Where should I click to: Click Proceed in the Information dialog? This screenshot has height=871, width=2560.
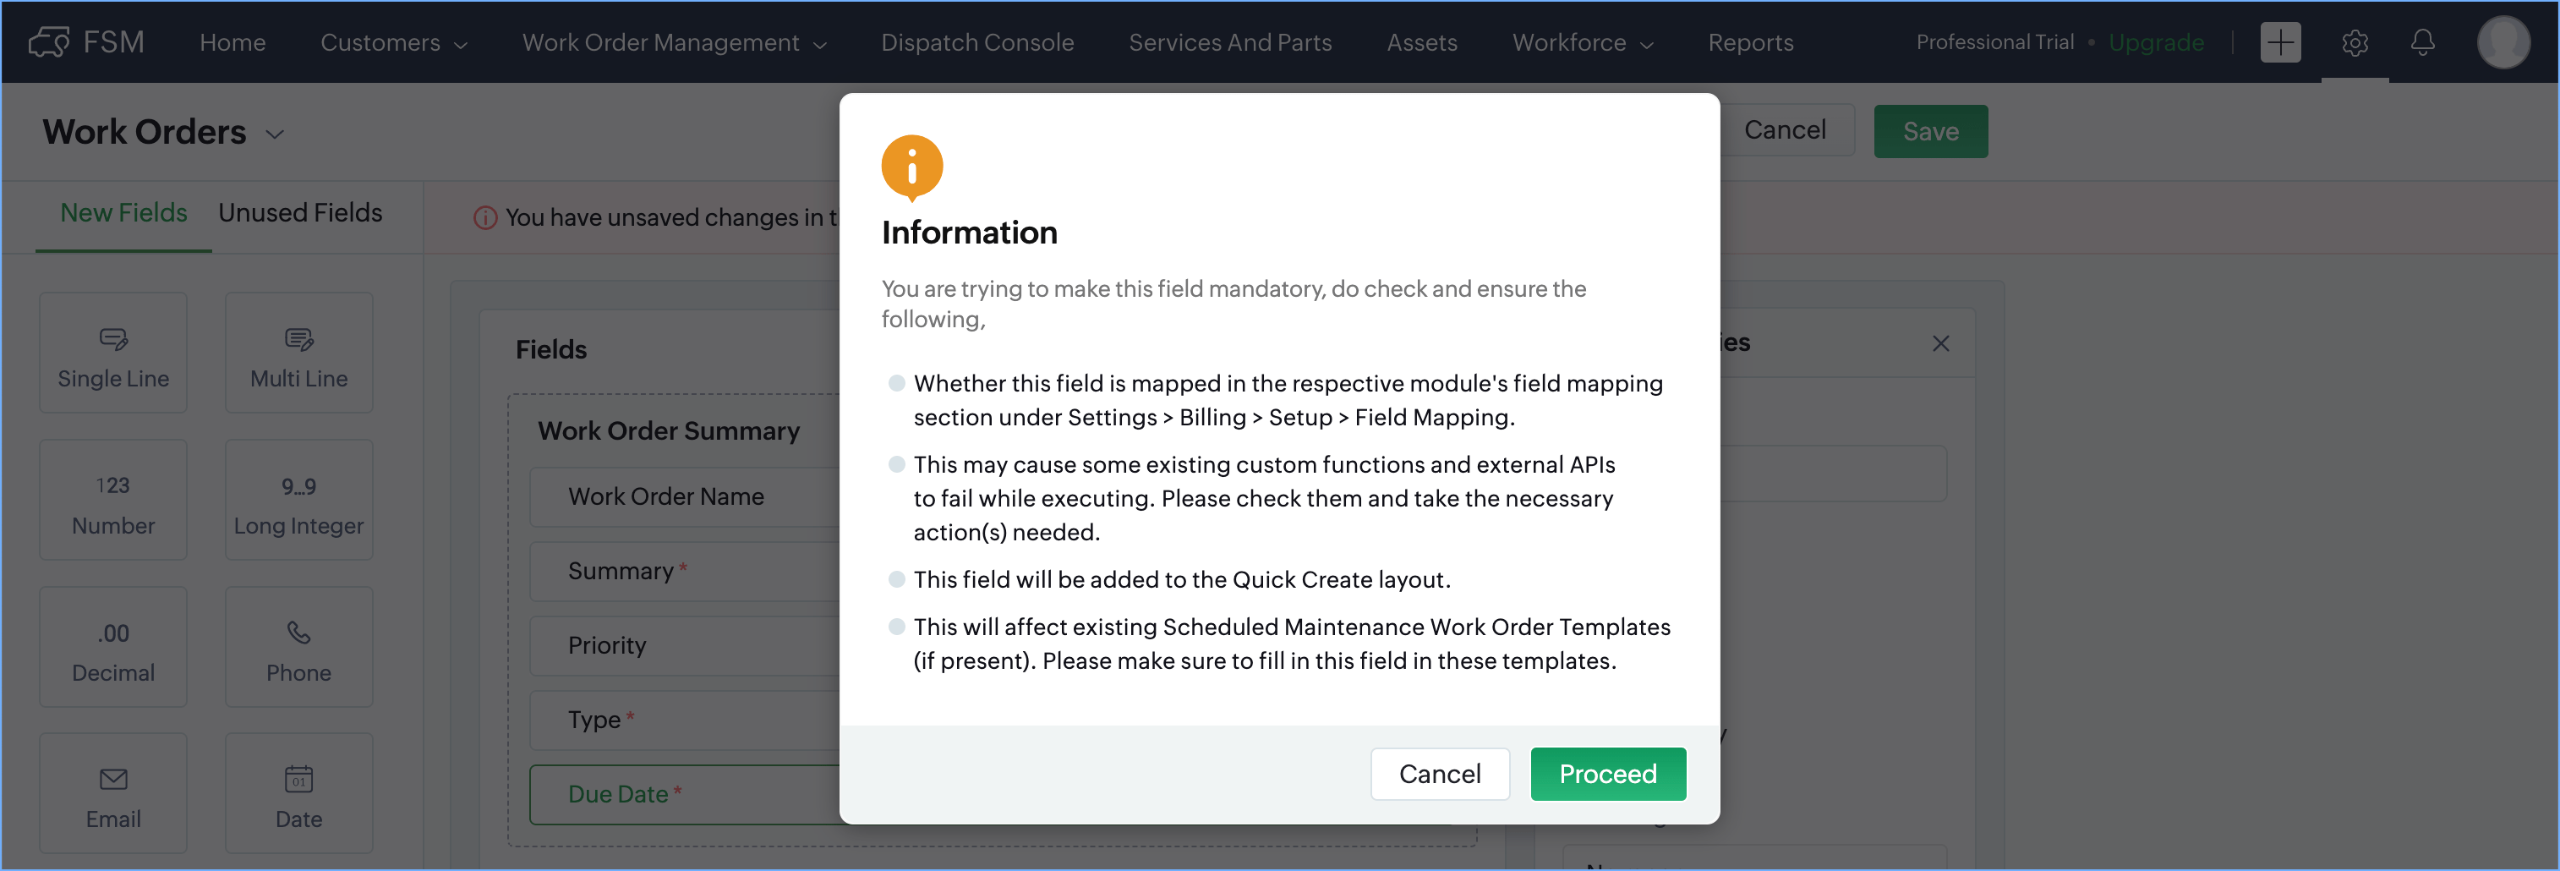pyautogui.click(x=1607, y=774)
